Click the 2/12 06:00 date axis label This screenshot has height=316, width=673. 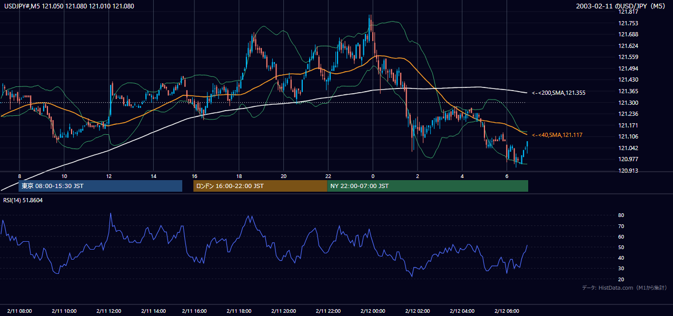tap(507, 311)
